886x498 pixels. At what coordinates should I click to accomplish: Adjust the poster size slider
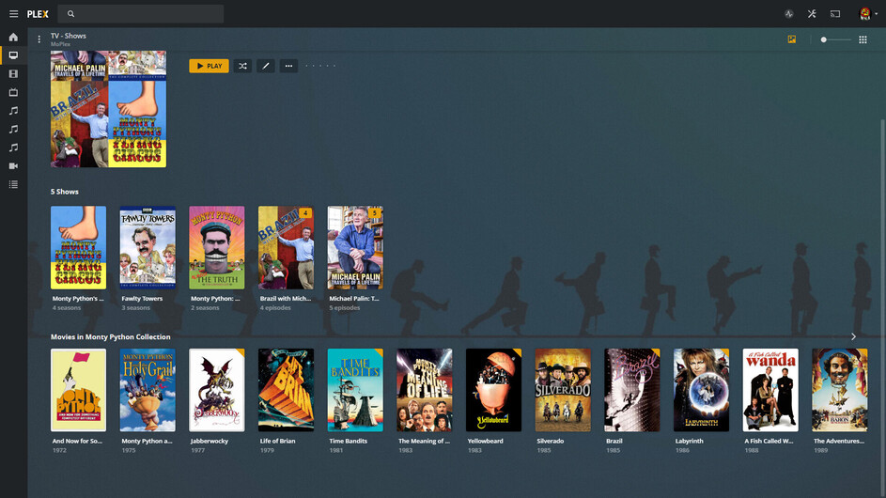click(836, 39)
